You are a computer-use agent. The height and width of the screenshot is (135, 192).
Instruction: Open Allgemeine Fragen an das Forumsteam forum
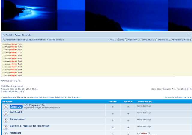click(x=29, y=126)
